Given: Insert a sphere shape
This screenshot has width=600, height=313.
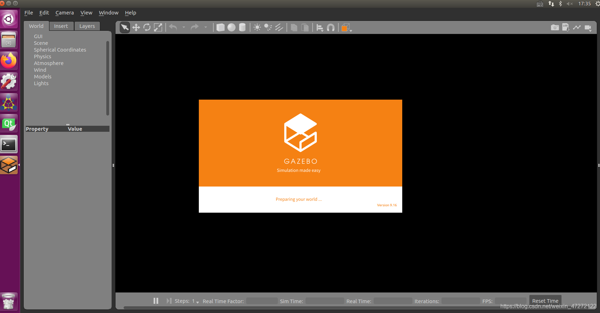Looking at the screenshot, I should (231, 28).
